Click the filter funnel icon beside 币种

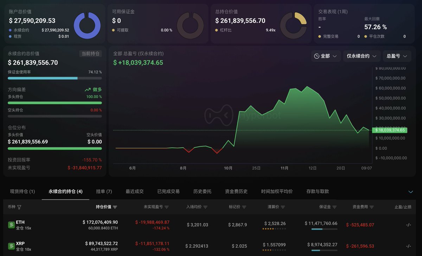coord(19,207)
